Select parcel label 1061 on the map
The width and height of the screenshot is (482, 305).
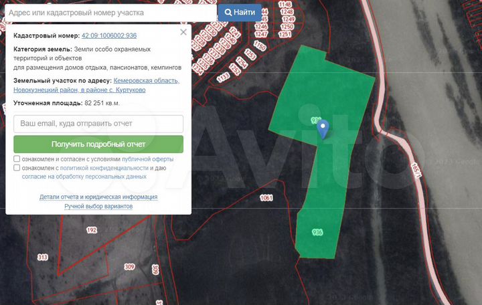[266, 198]
